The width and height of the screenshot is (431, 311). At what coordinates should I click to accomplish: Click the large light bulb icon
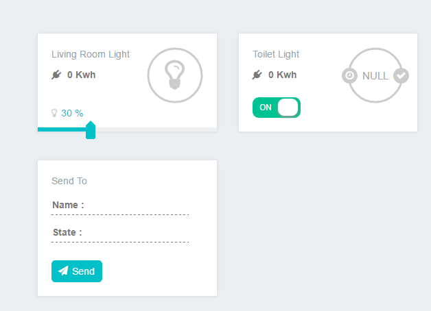click(x=175, y=75)
